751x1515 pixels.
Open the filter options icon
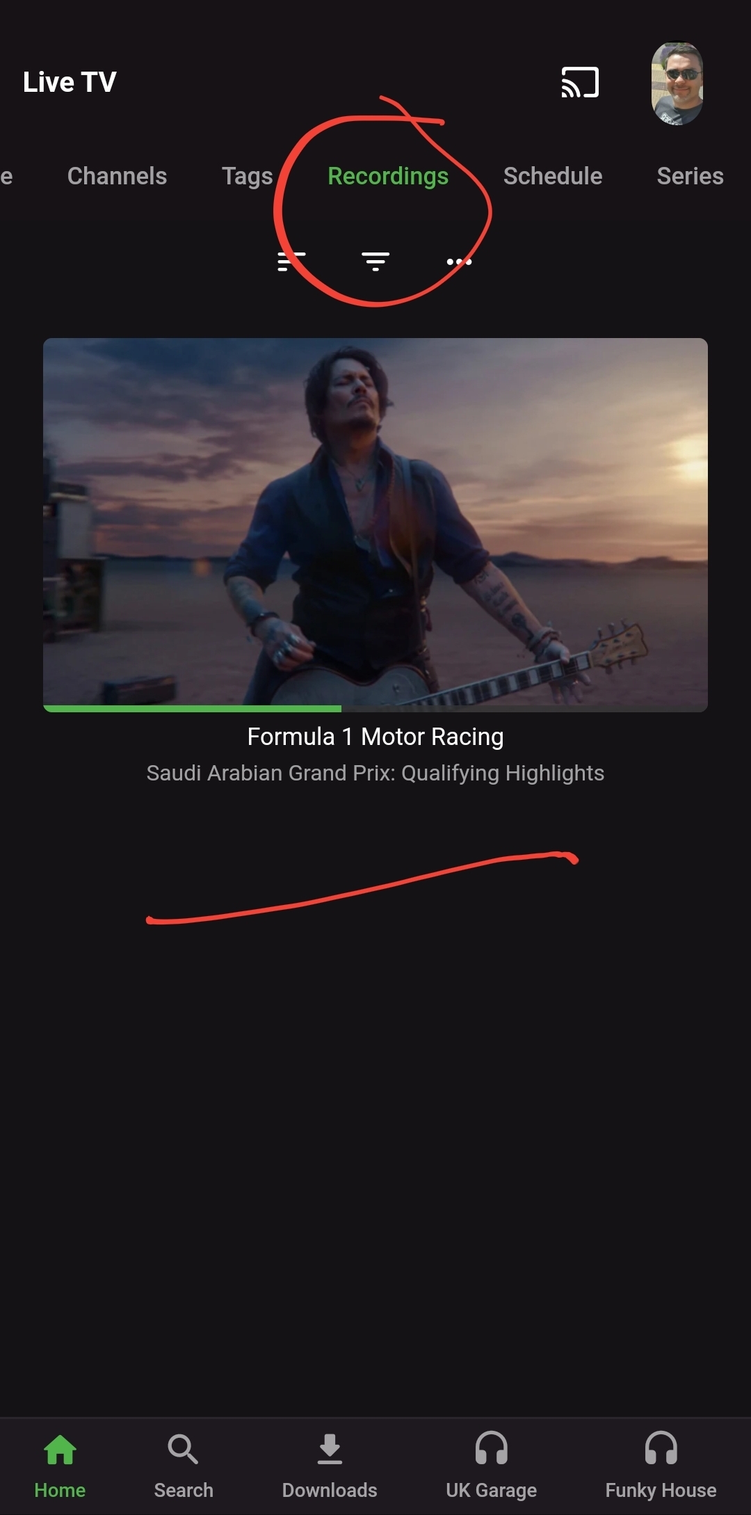tap(375, 262)
